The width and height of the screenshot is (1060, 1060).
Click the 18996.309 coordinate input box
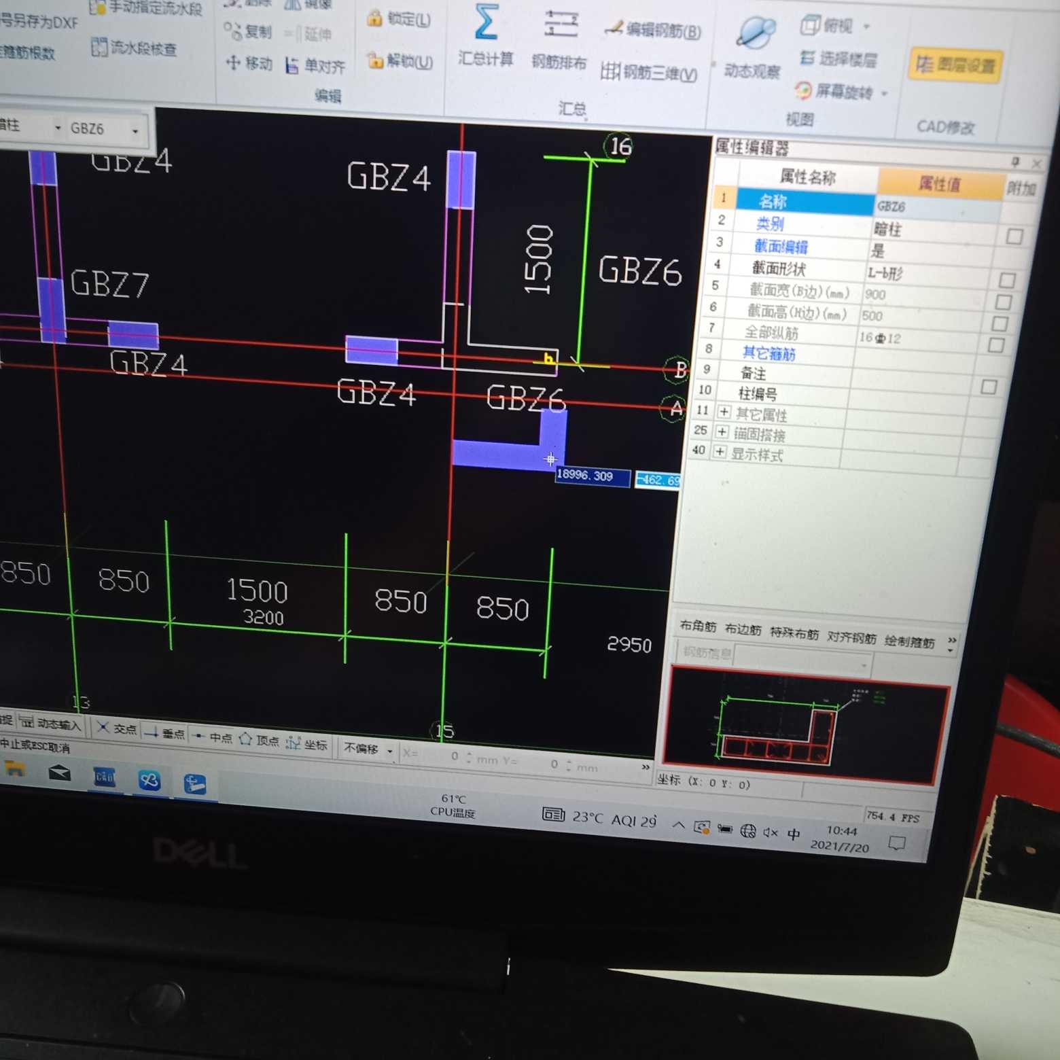(592, 476)
